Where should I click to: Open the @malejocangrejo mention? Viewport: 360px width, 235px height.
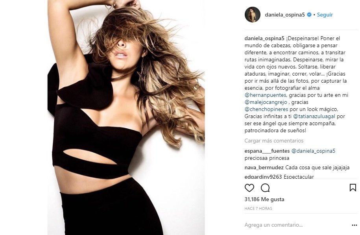tap(266, 102)
